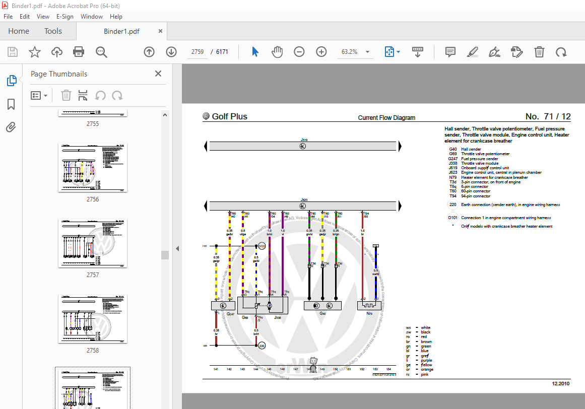The image size is (585, 409).
Task: Select the Binder1.pdf document tab
Action: pos(121,31)
